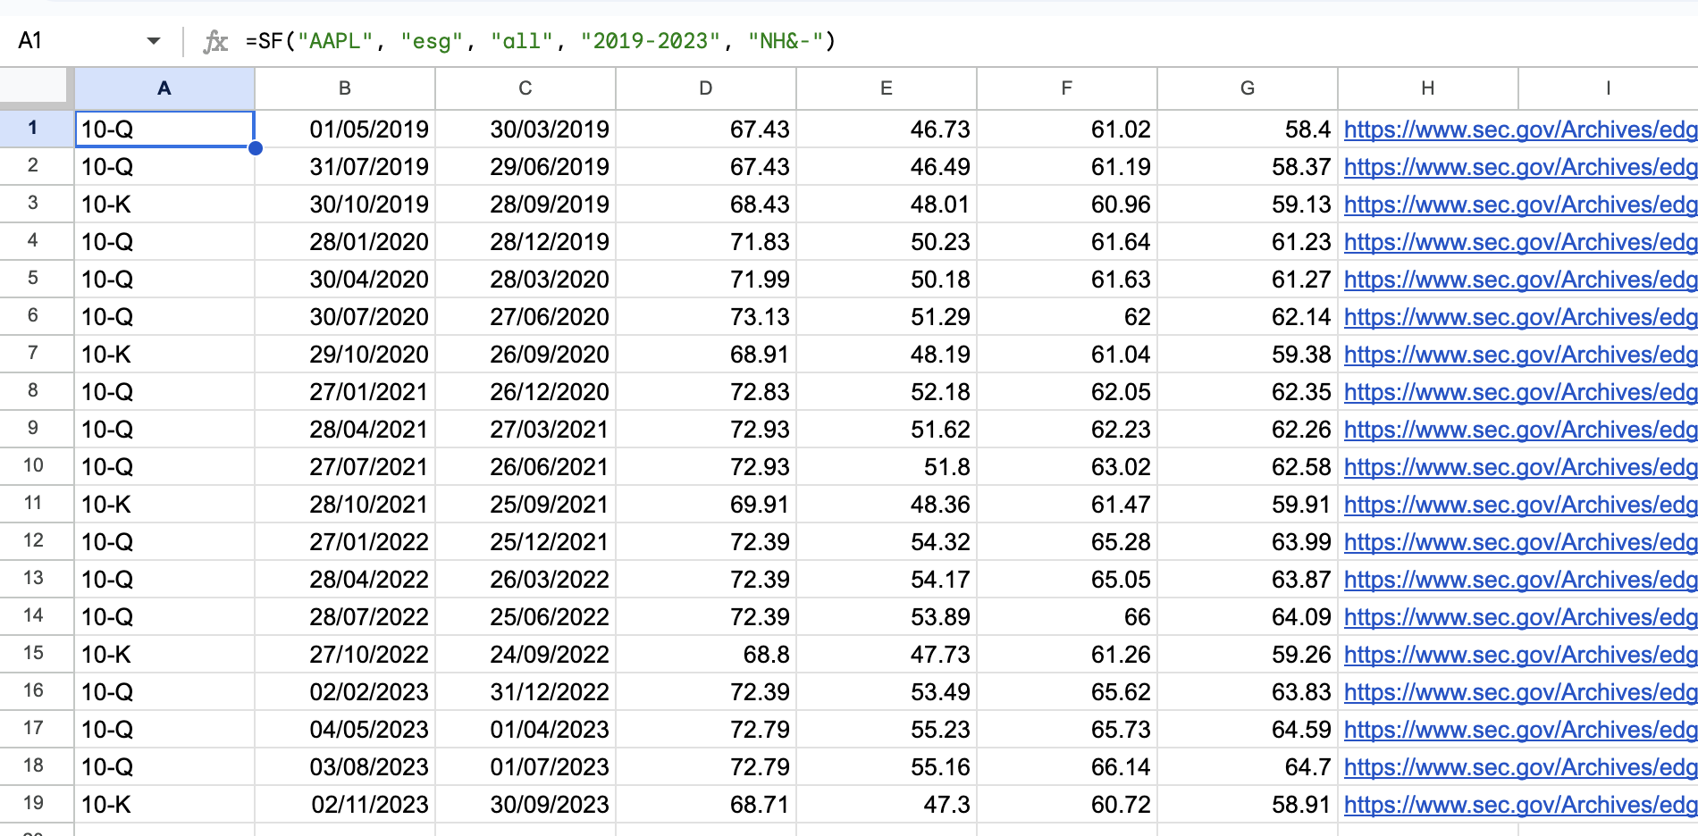Open the sec.gov link in row 11
Screen dimensions: 1698x836
1520,505
